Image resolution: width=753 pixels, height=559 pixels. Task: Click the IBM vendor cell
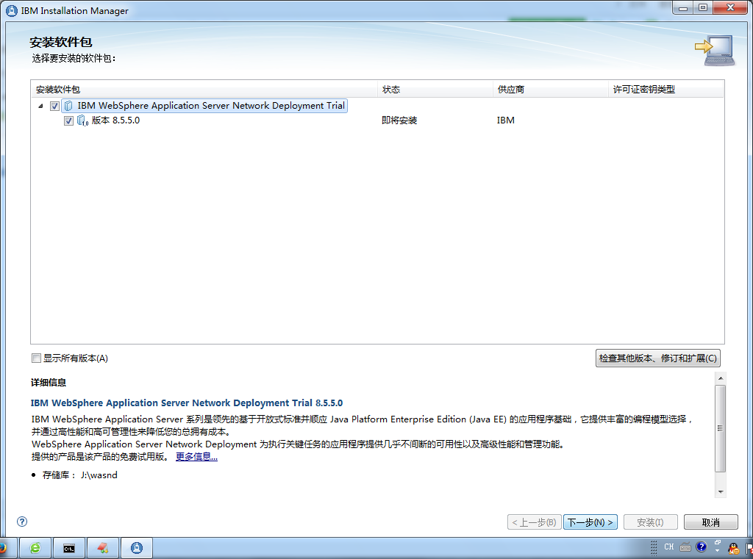click(x=506, y=120)
